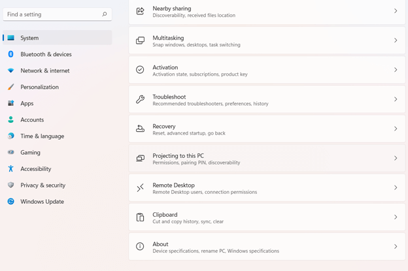Click the Recovery icon
This screenshot has width=408, height=271.
tap(140, 129)
